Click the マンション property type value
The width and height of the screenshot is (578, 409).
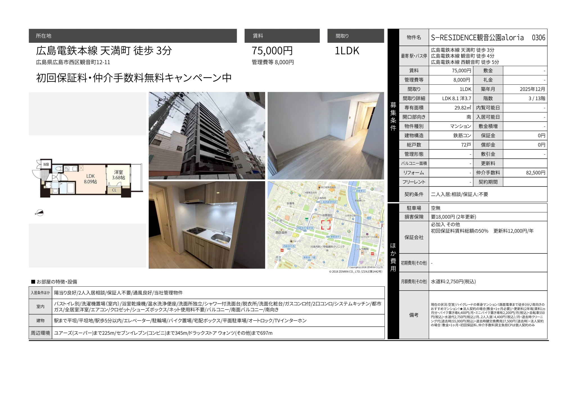pos(460,126)
